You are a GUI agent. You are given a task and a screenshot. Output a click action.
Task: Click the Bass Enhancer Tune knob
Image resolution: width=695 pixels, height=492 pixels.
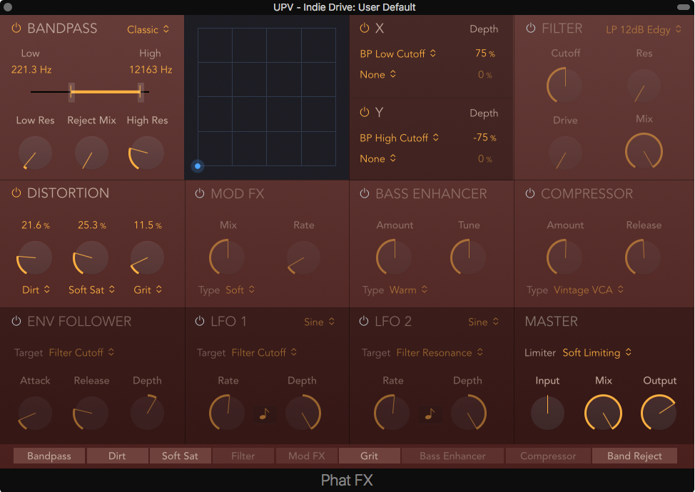[x=468, y=257]
